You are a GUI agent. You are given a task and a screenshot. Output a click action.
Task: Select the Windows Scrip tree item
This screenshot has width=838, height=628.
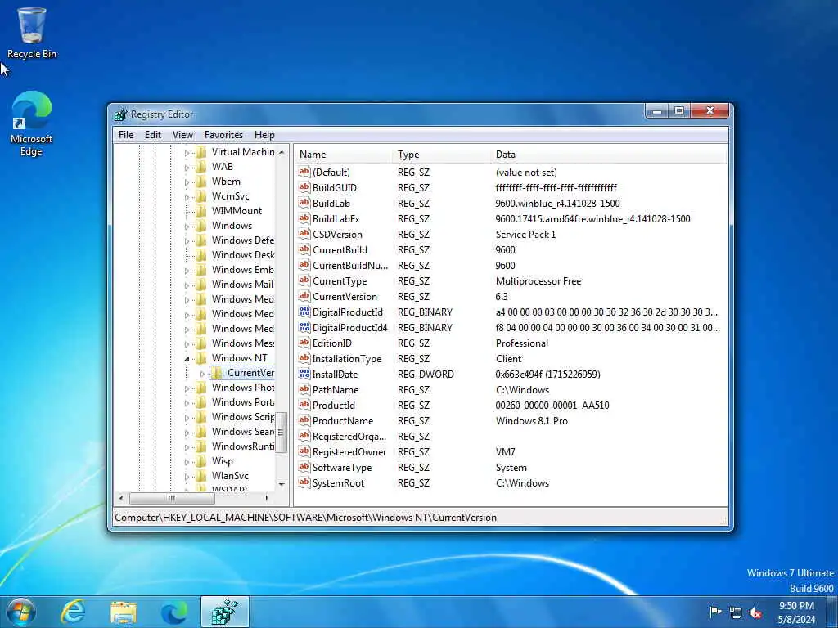[242, 416]
